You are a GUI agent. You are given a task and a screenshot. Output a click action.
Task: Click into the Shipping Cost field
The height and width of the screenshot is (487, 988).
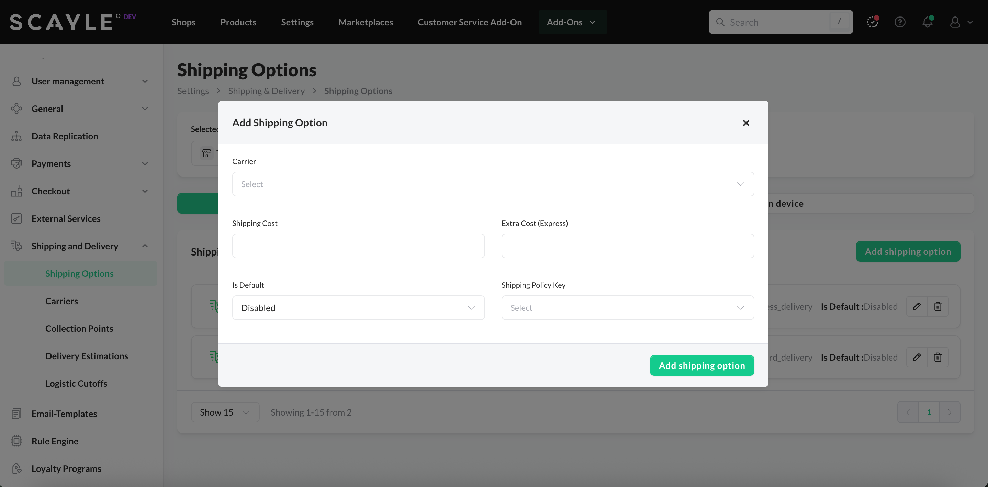pos(358,246)
